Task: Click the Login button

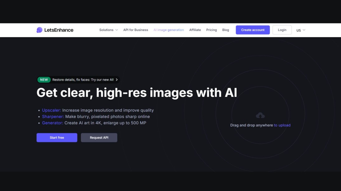Action: click(x=282, y=30)
